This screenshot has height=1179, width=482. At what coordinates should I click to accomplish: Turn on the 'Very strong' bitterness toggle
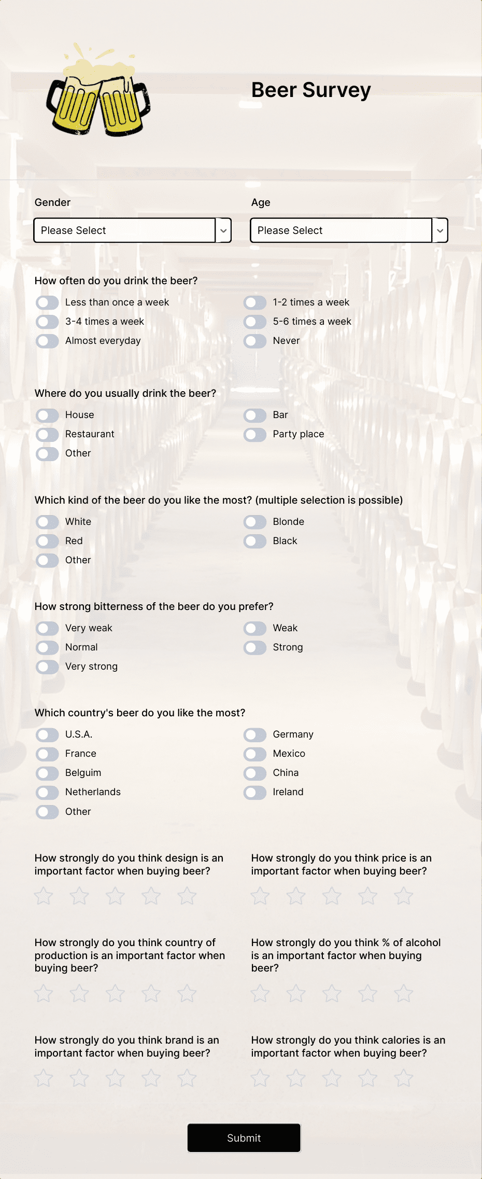(x=47, y=667)
